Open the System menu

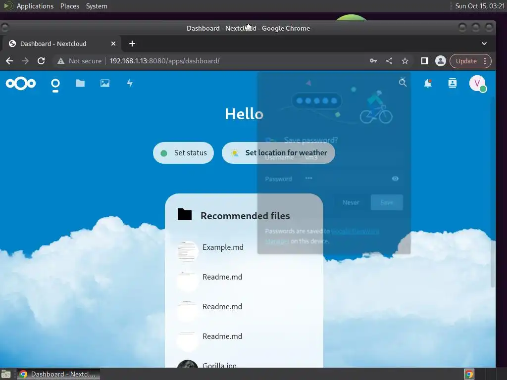97,6
